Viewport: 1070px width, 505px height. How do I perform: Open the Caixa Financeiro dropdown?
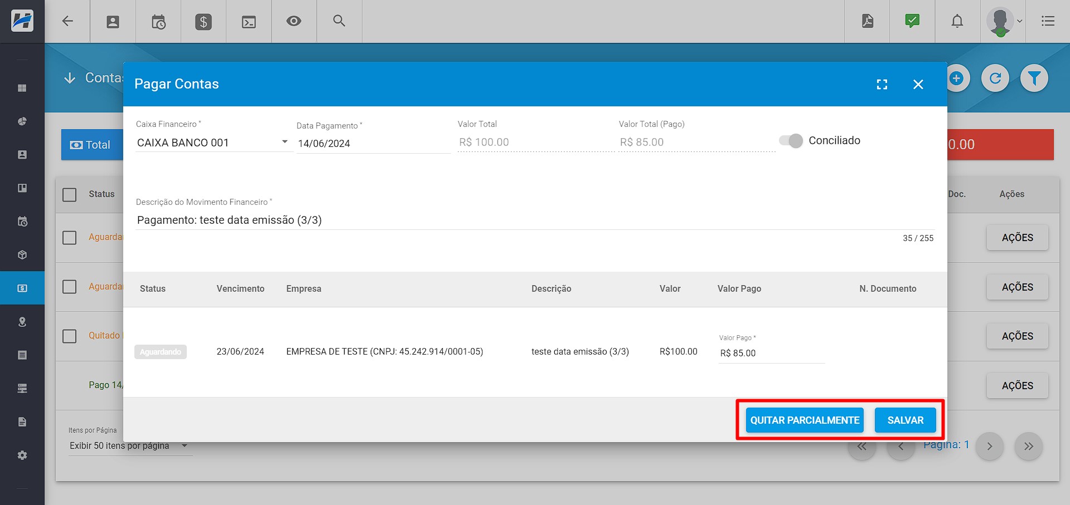pos(214,143)
